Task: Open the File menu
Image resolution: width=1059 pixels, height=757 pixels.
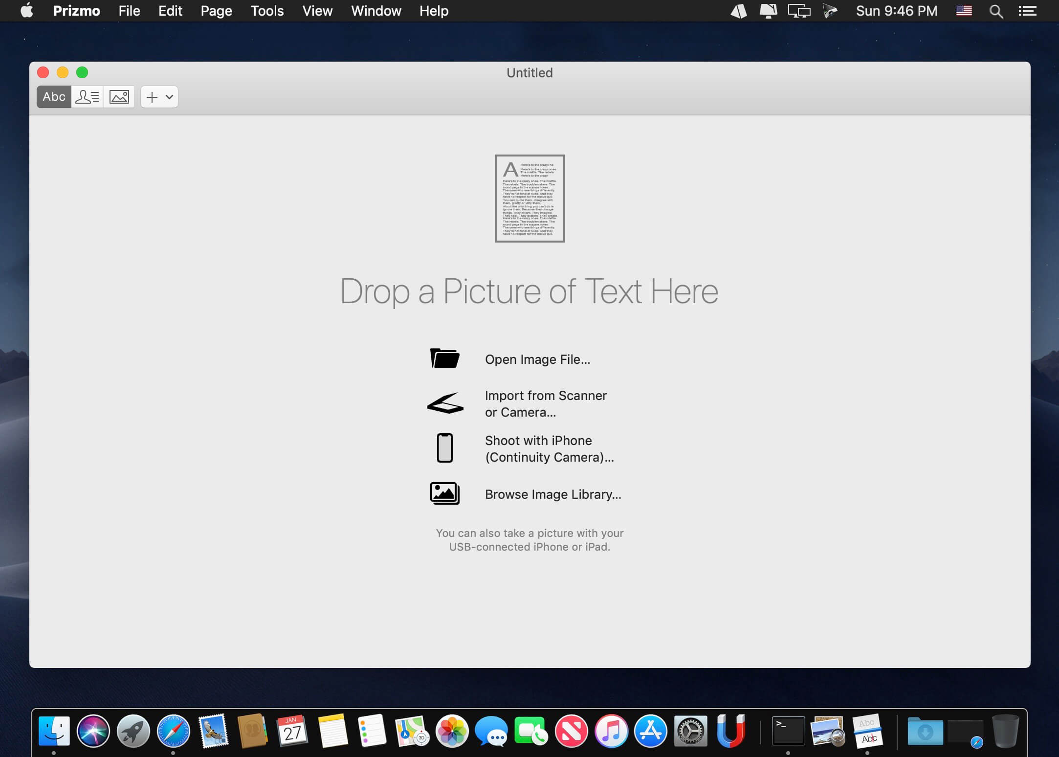Action: (x=129, y=11)
